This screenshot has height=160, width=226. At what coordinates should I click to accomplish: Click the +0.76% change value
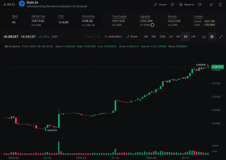click(44, 37)
